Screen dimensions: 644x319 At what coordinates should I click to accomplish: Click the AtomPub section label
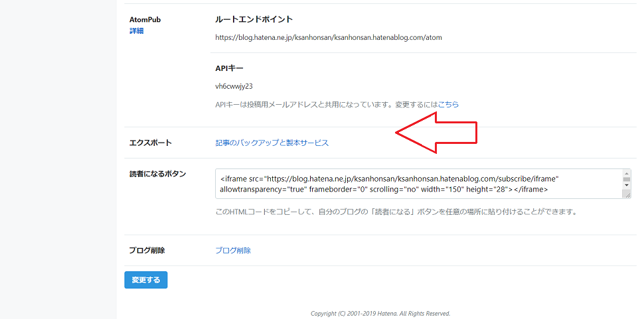145,20
